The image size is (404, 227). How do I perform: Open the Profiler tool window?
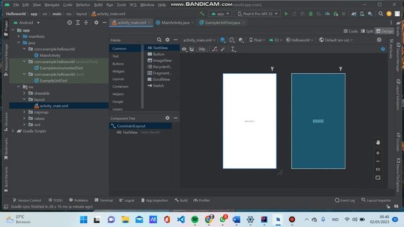tap(201, 201)
